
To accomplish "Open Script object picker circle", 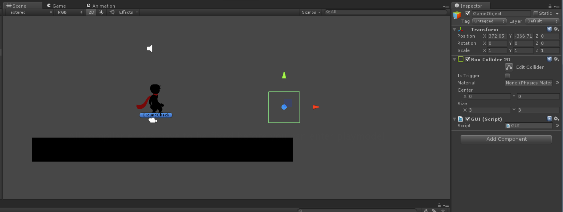I will [x=557, y=126].
